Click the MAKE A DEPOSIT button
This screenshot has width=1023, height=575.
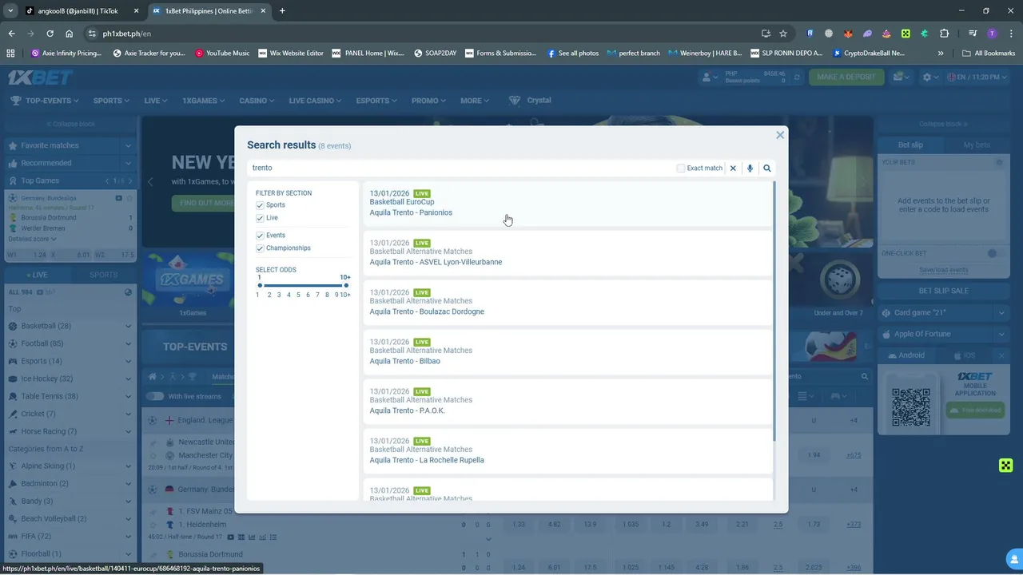point(846,77)
